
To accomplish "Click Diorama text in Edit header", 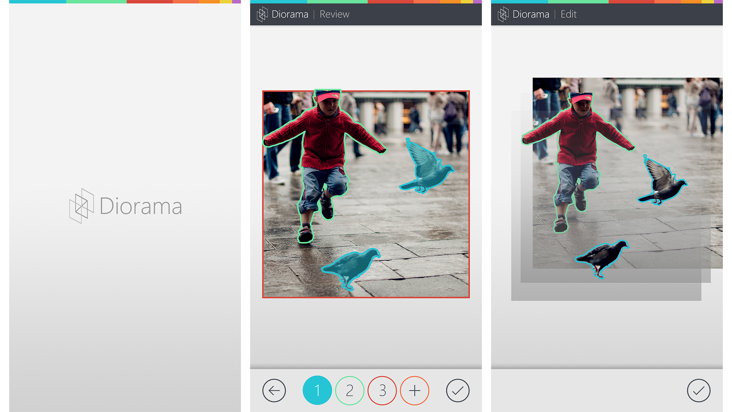I will click(531, 14).
